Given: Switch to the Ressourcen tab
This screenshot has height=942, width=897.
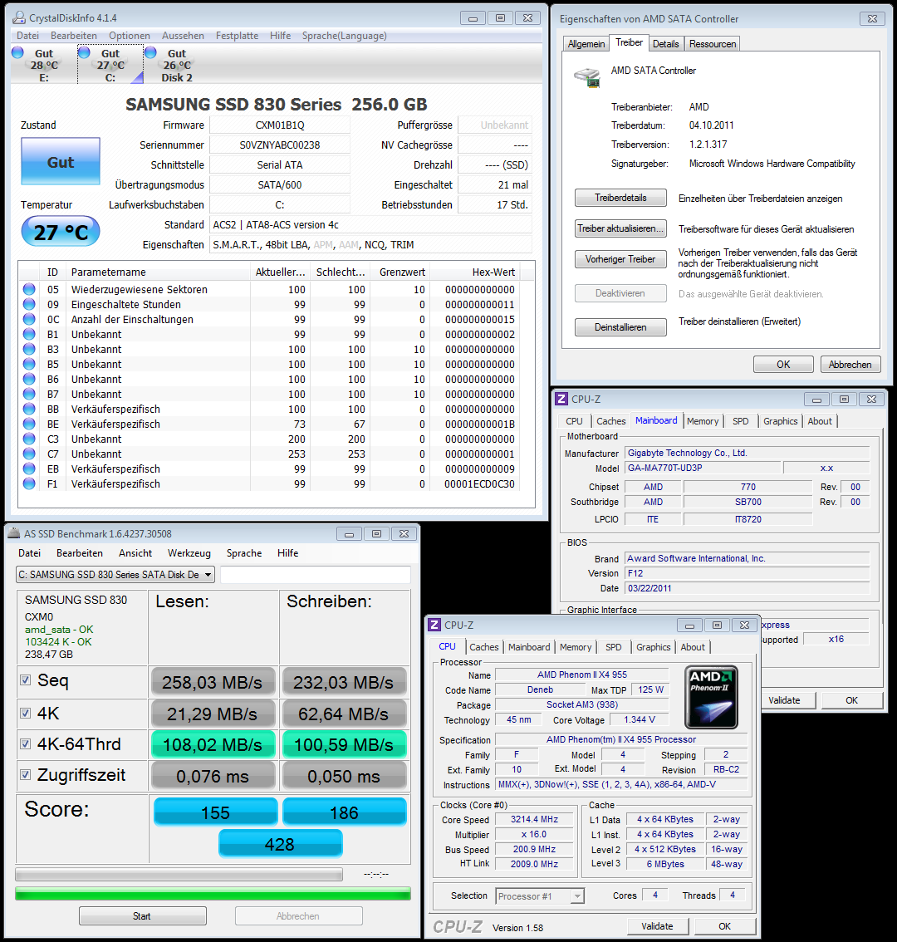Looking at the screenshot, I should (713, 44).
